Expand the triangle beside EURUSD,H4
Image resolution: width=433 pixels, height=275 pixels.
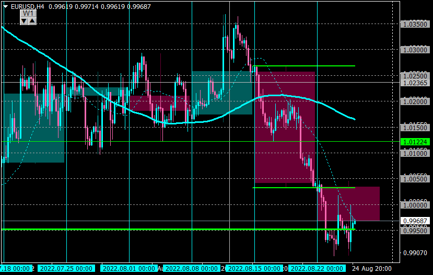6,6
